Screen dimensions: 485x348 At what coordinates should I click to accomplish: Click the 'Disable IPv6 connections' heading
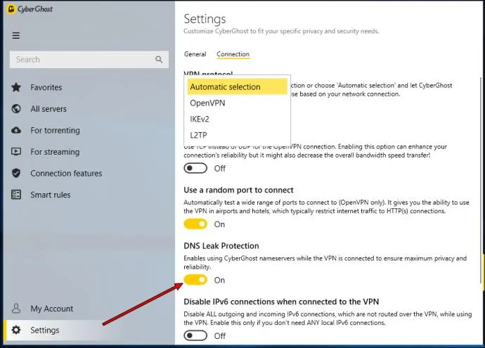(x=281, y=302)
